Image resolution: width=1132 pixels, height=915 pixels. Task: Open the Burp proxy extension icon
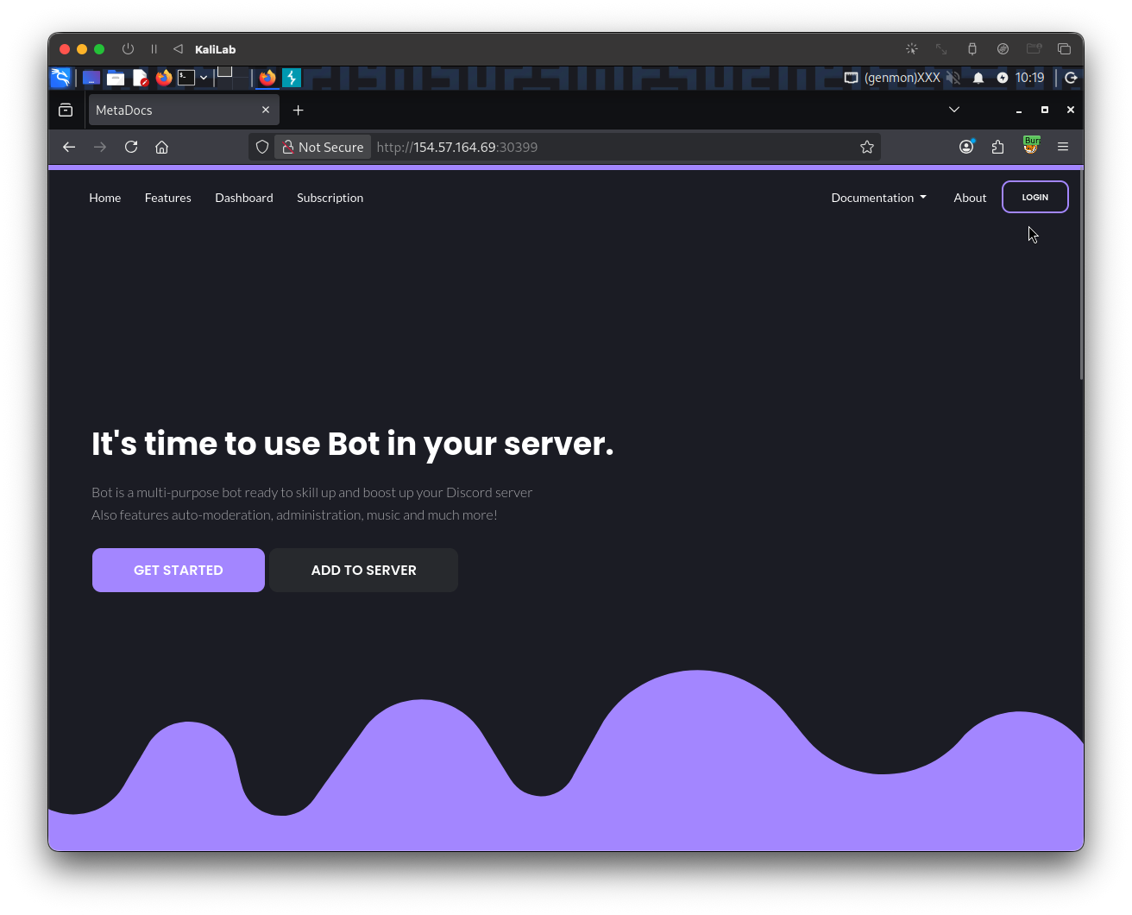pos(1030,146)
